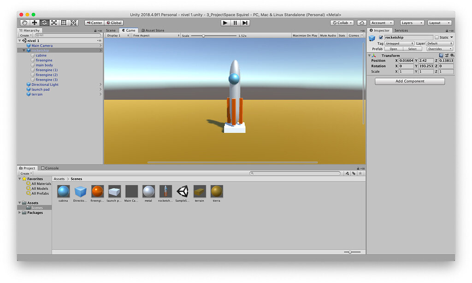Image resolution: width=472 pixels, height=283 pixels.
Task: Activate the Rotate tool
Action: tap(45, 22)
